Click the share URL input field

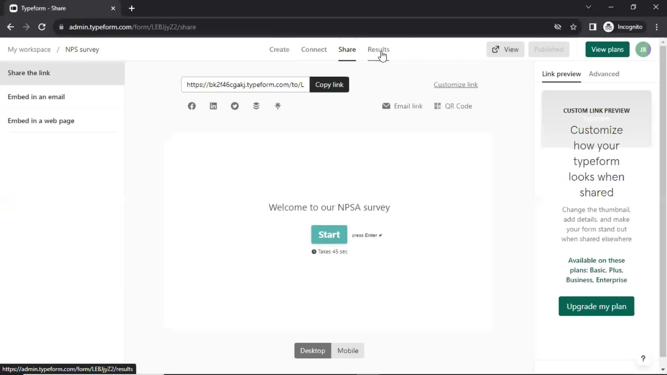coord(245,84)
